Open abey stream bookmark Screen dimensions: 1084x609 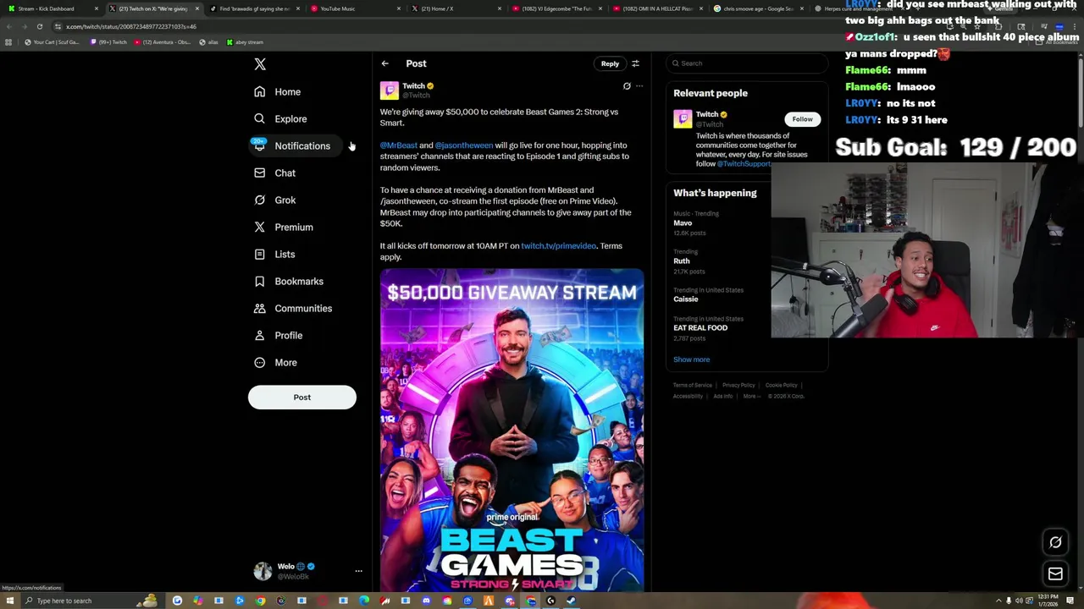coord(245,42)
